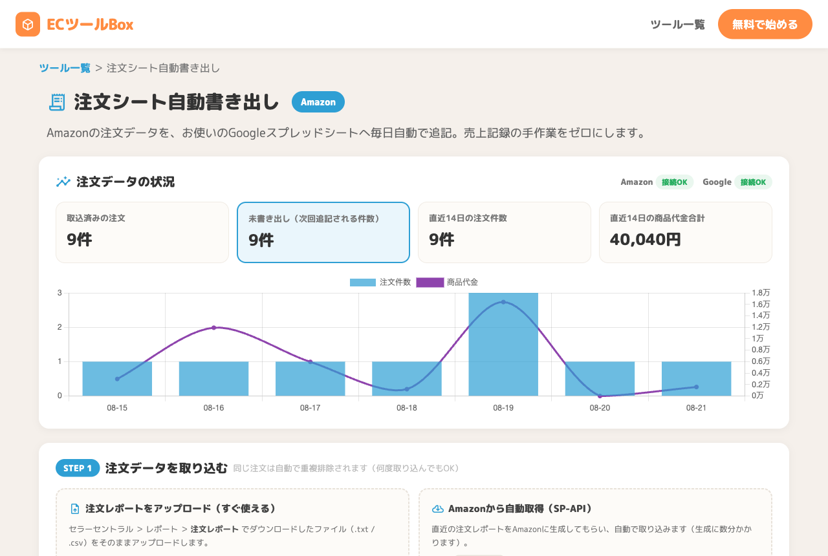
Task: Click the 08-17 bar in the chart
Action: (310, 379)
